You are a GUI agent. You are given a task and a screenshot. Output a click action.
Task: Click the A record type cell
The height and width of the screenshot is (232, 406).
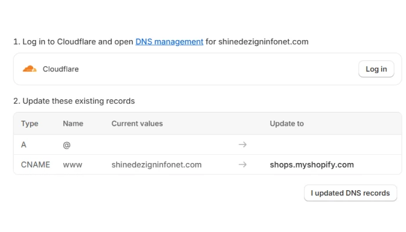(24, 144)
